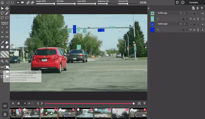The height and width of the screenshot is (119, 205).
Task: Go to the next image arrow
Action: pyautogui.click(x=42, y=103)
